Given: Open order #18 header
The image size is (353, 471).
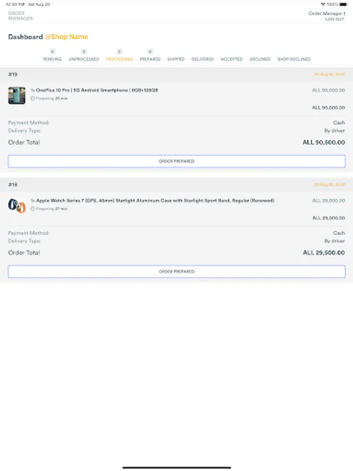Looking at the screenshot, I should click(177, 184).
